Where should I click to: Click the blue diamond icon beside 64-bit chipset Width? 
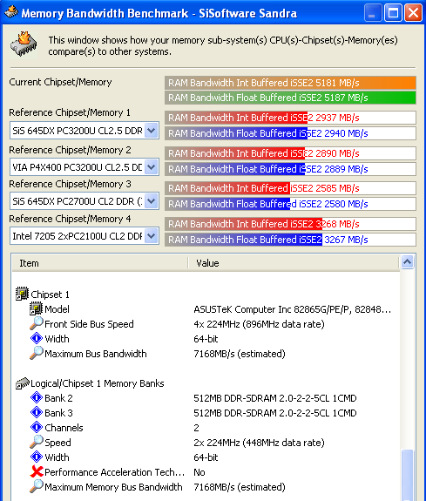pos(36,338)
